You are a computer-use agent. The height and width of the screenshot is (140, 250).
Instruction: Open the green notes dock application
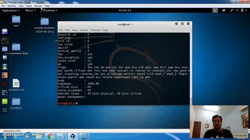pyautogui.click(x=5, y=101)
